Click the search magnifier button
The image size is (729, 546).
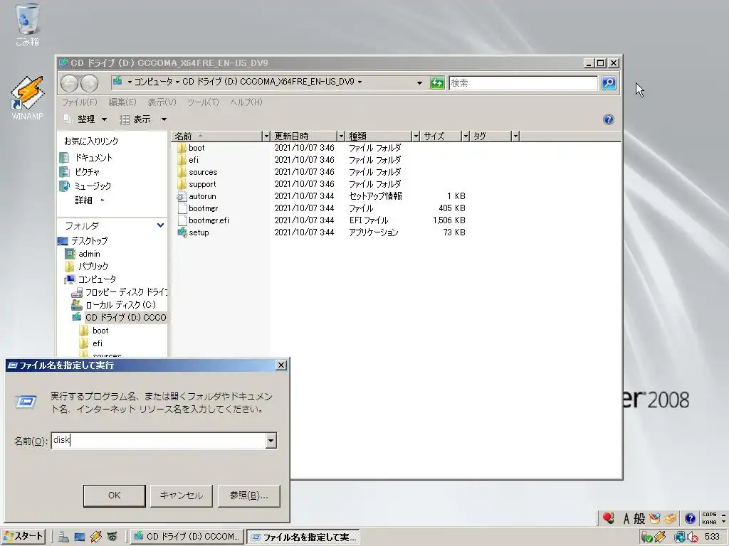coord(609,83)
